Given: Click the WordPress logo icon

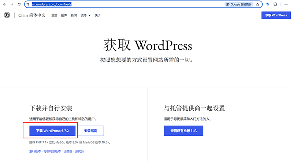Looking at the screenshot, I should click(x=7, y=15).
